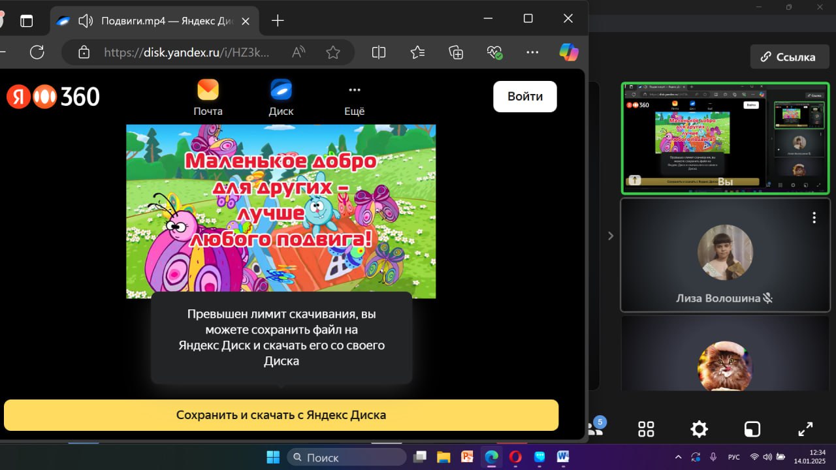
Task: Open Edge tab actions menu
Action: pos(26,21)
